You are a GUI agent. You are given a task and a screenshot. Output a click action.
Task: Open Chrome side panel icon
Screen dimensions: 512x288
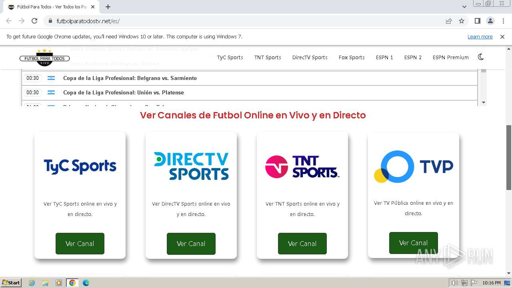coord(478,21)
